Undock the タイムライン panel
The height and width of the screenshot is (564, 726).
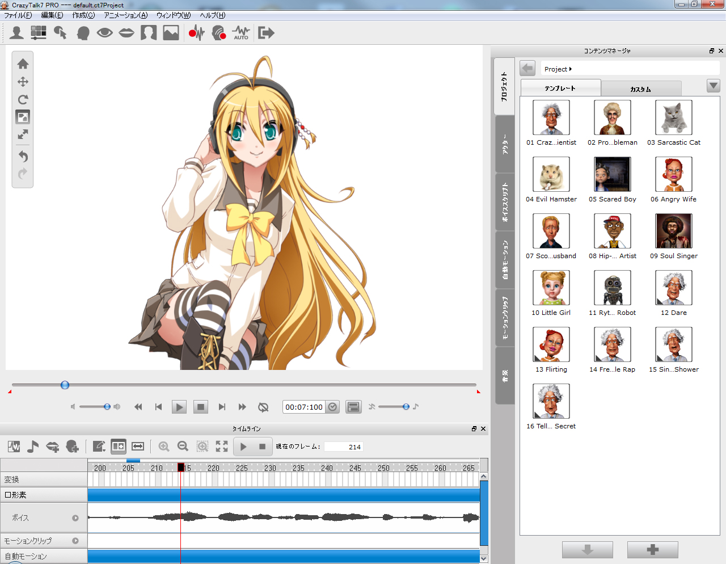coord(474,429)
